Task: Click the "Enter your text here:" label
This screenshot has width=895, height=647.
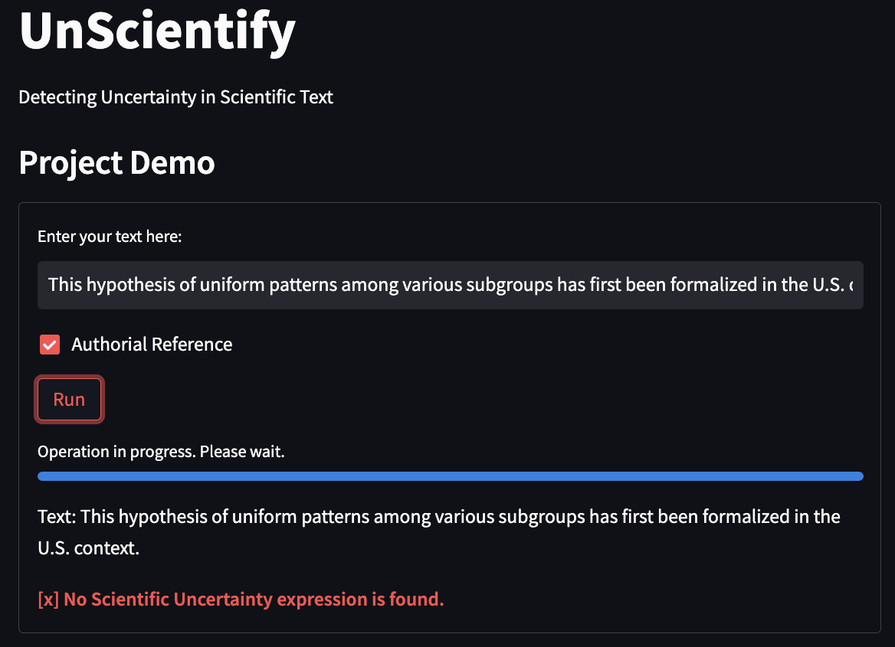Action: coord(110,236)
